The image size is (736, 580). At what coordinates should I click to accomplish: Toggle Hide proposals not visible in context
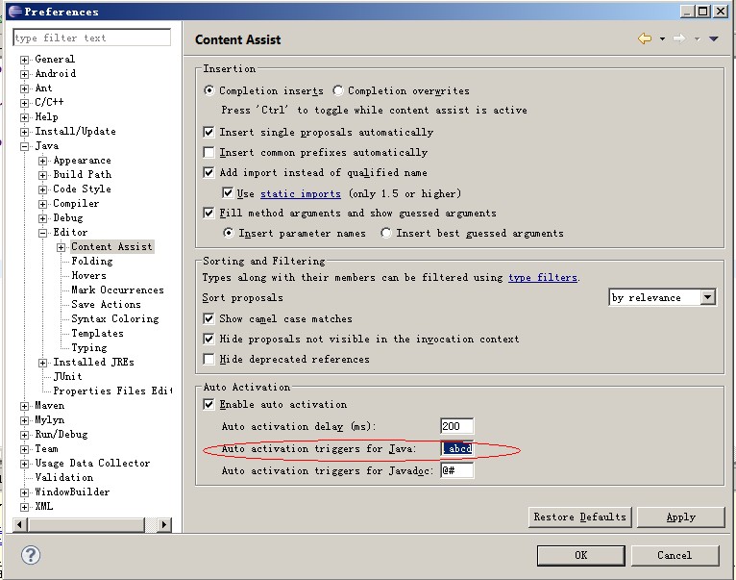click(209, 339)
